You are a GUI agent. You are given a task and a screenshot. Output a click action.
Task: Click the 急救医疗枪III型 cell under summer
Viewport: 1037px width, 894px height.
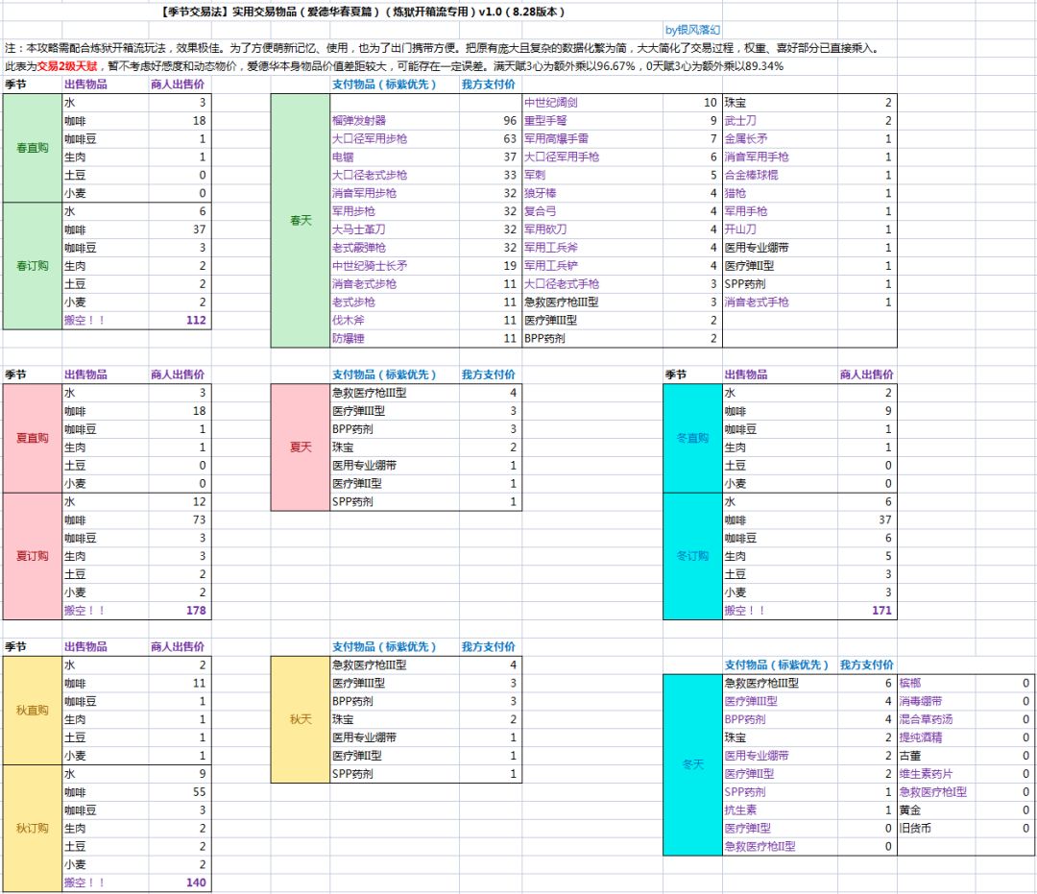(395, 393)
